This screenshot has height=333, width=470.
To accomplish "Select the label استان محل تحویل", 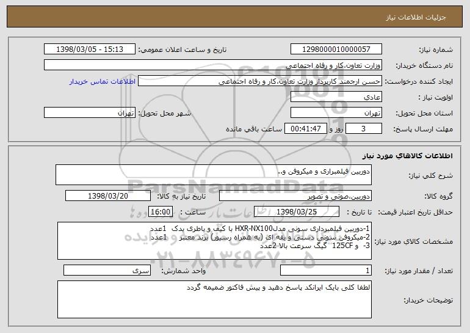I will click(x=424, y=113).
